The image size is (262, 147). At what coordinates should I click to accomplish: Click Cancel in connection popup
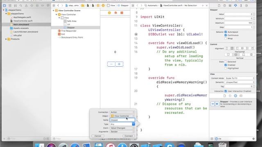click(98, 136)
